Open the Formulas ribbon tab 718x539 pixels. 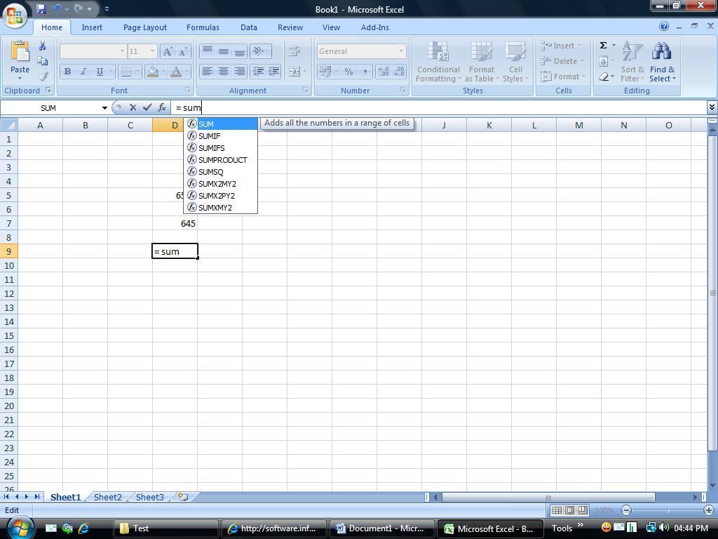tap(203, 27)
